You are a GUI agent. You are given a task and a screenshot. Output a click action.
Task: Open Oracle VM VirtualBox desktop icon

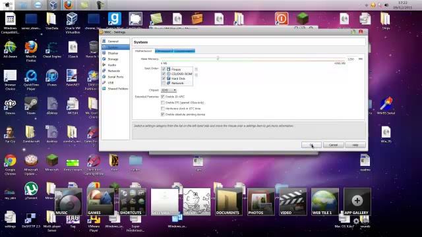pos(73,23)
